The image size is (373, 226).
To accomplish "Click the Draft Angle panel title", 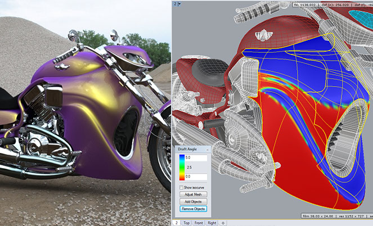I will coord(188,149).
